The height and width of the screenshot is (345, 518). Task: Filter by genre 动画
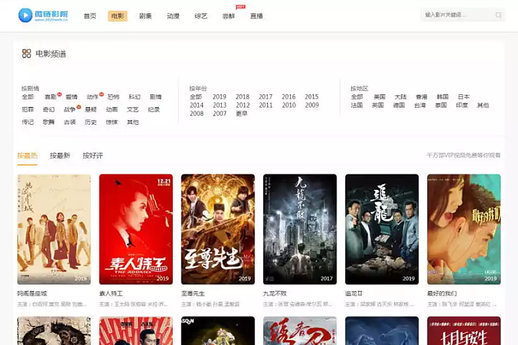tap(112, 110)
